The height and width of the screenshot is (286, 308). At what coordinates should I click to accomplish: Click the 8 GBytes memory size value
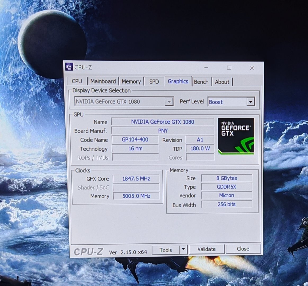click(227, 178)
